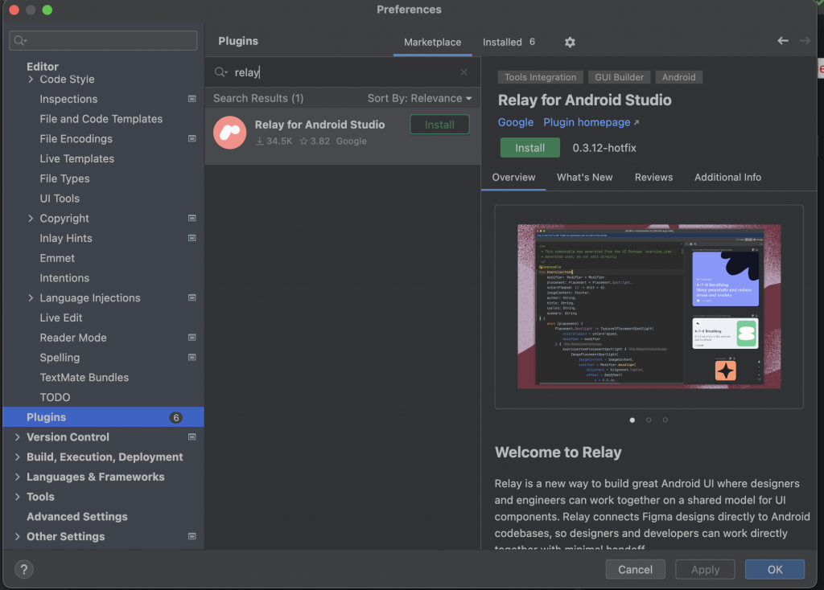Screen dimensions: 824x590
Task: Select the second screenshot carousel dot
Action: 649,420
